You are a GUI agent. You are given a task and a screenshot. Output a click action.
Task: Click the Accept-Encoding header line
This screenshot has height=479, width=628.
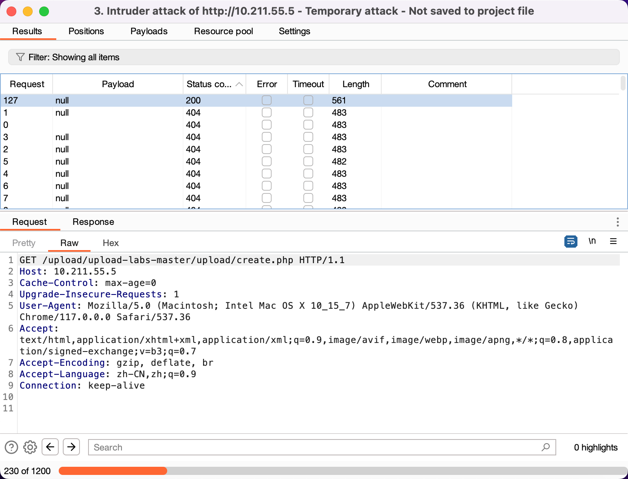[x=116, y=363]
